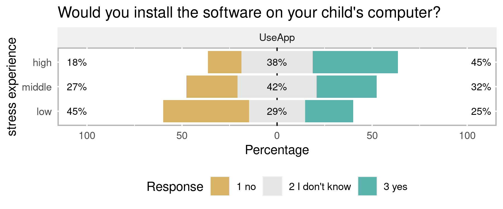The width and height of the screenshot is (503, 209).
Task: Click the teal '3 yes' legend swatch
Action: coord(367,186)
